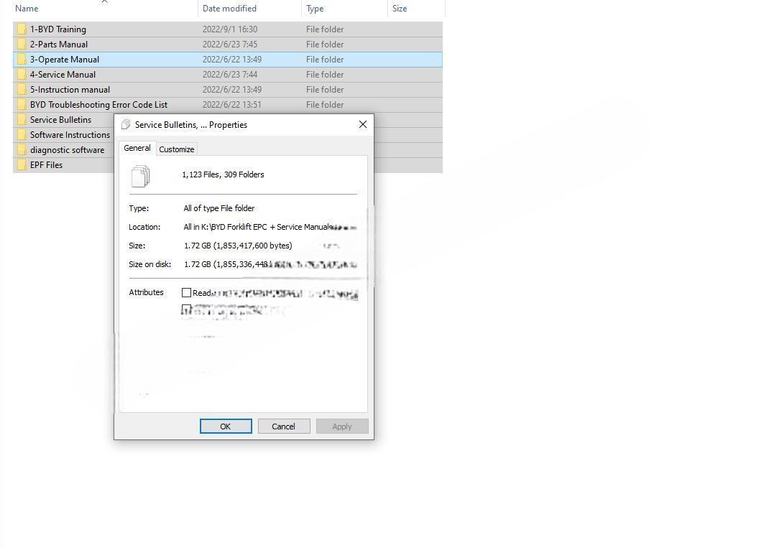The width and height of the screenshot is (764, 550).
Task: Click the All of type File folder value
Action: click(x=218, y=208)
